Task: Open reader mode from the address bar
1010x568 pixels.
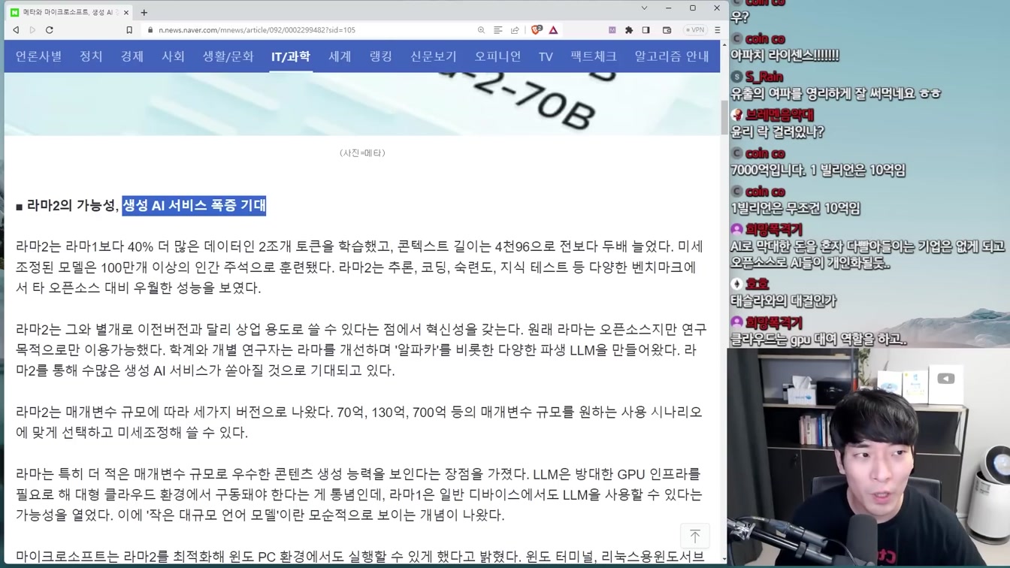Action: [497, 30]
